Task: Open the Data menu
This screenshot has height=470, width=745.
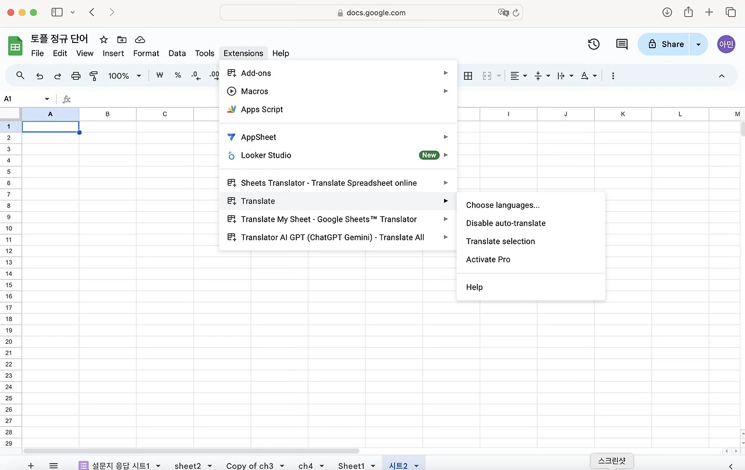Action: (x=177, y=53)
